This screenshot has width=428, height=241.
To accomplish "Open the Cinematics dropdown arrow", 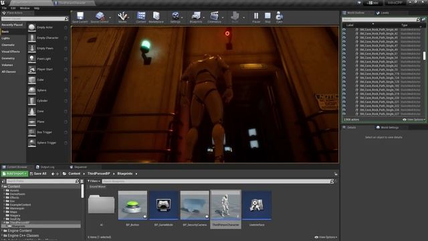I will pos(223,18).
